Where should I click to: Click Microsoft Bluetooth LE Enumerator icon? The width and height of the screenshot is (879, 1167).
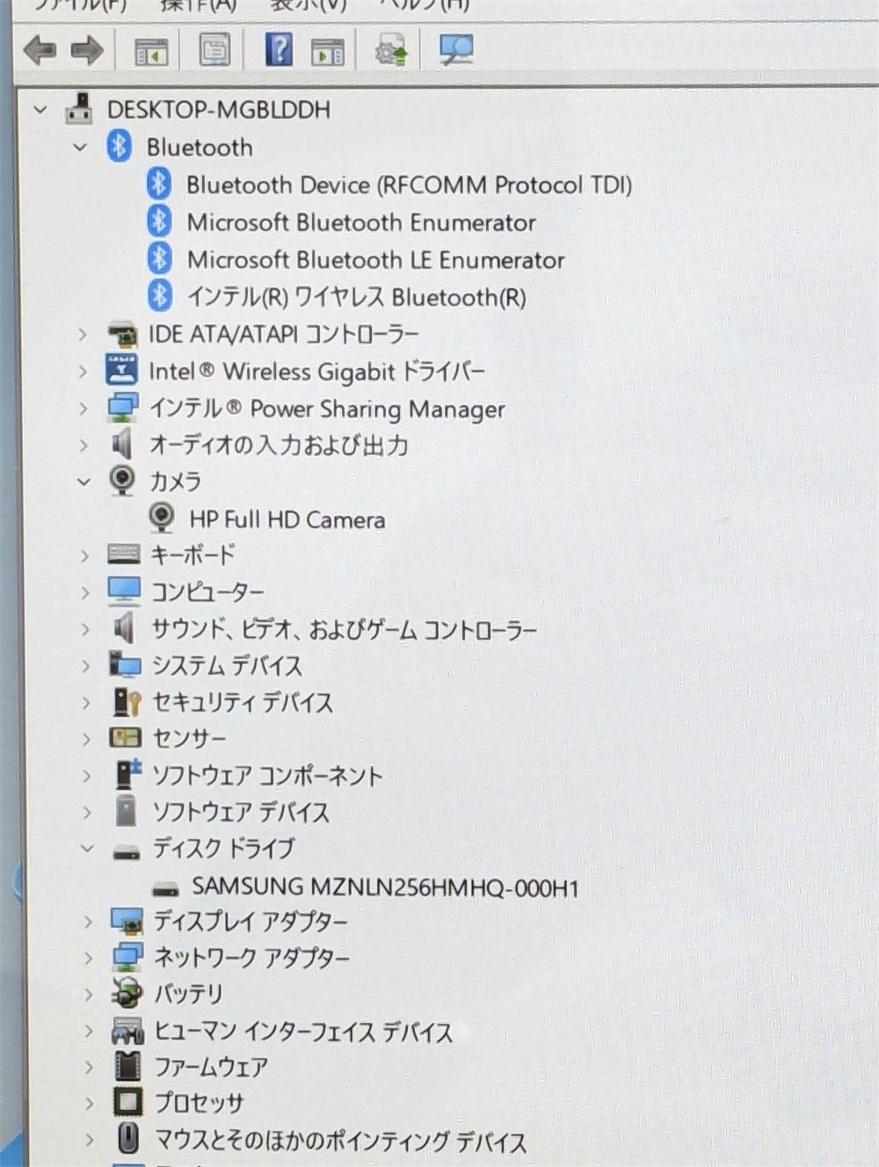click(159, 258)
